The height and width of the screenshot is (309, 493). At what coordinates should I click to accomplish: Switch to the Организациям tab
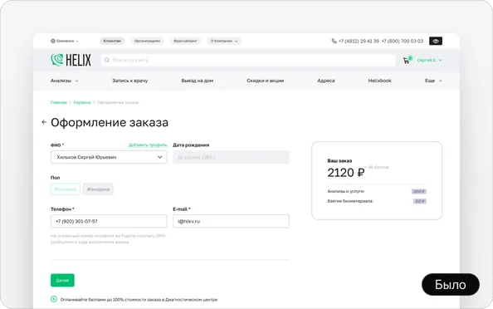pos(147,41)
